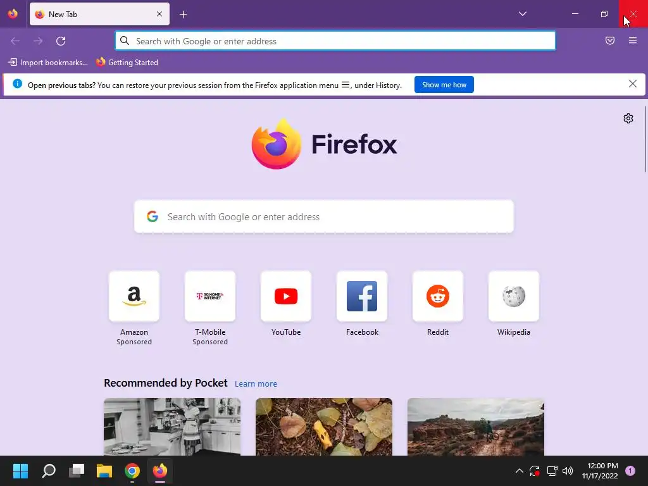Click the Recommended by Pocket heading
Screen dimensions: 648x486
pos(166,383)
